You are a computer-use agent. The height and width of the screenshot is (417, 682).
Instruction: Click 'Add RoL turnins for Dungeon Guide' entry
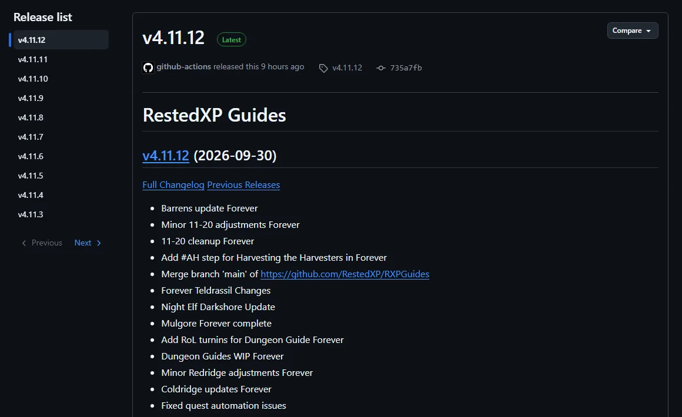click(252, 339)
